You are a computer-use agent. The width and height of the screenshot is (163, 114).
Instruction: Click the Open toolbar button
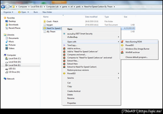[22, 12]
